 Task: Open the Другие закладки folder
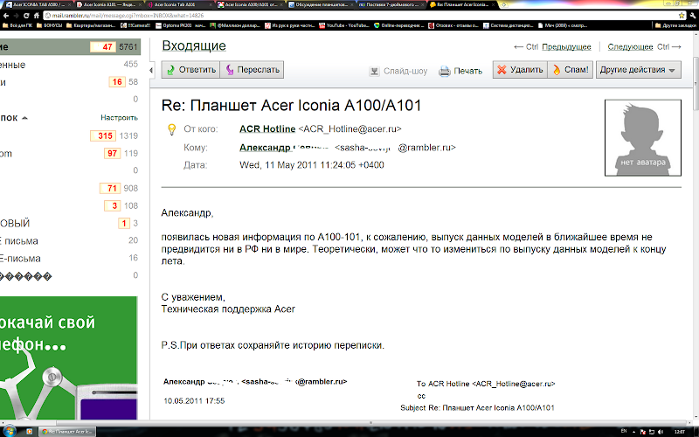pyautogui.click(x=675, y=26)
